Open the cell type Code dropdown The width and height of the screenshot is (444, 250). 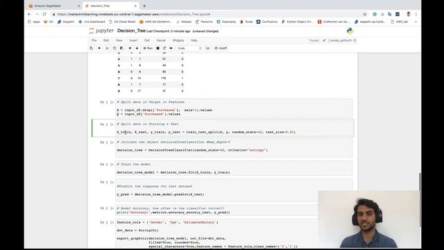pos(189,48)
